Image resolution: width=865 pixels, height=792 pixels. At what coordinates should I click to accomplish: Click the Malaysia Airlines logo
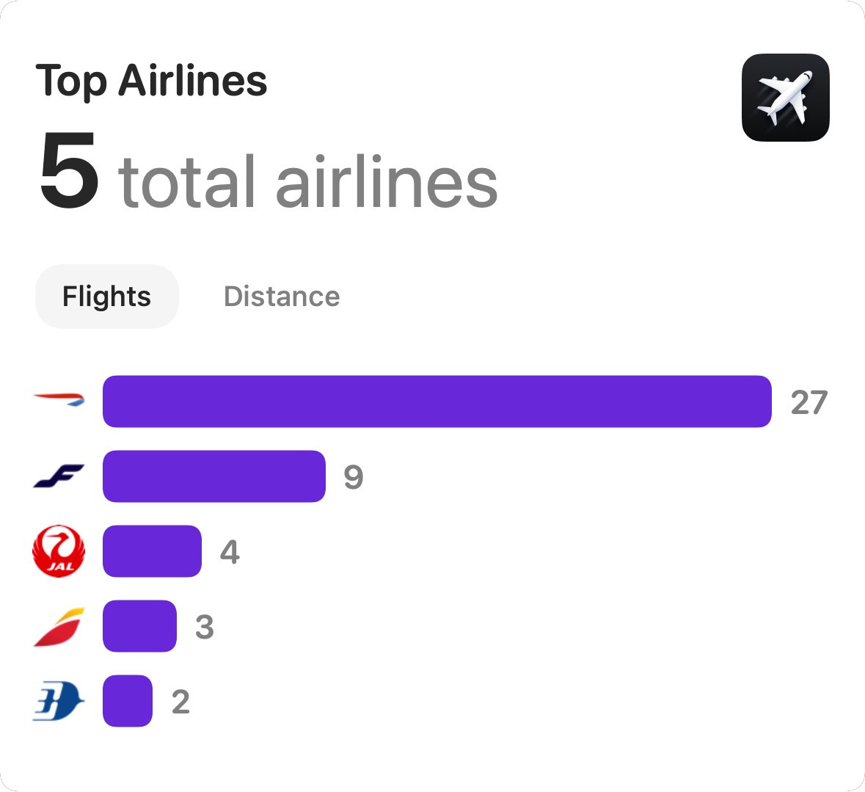[x=59, y=701]
